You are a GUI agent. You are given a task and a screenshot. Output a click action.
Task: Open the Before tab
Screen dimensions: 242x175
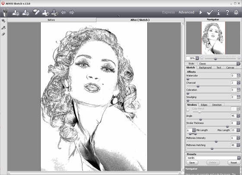[51, 20]
